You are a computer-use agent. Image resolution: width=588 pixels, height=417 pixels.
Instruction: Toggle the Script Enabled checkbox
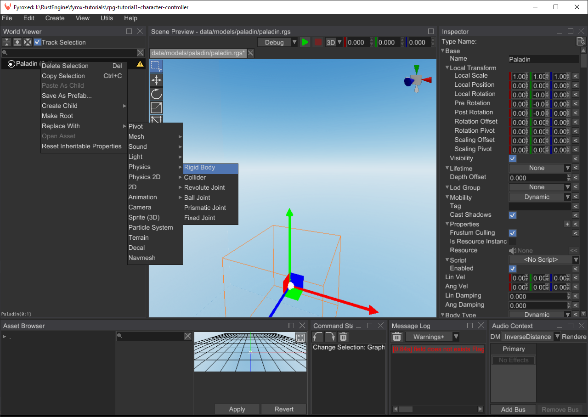coord(513,268)
